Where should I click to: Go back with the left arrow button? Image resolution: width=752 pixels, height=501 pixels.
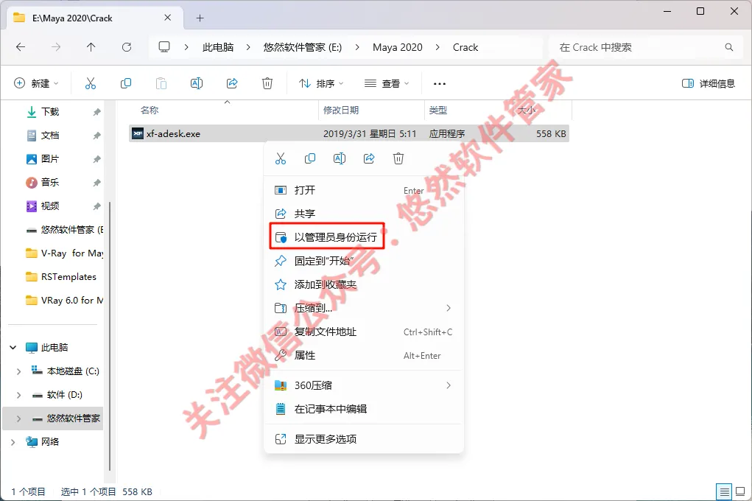click(21, 47)
